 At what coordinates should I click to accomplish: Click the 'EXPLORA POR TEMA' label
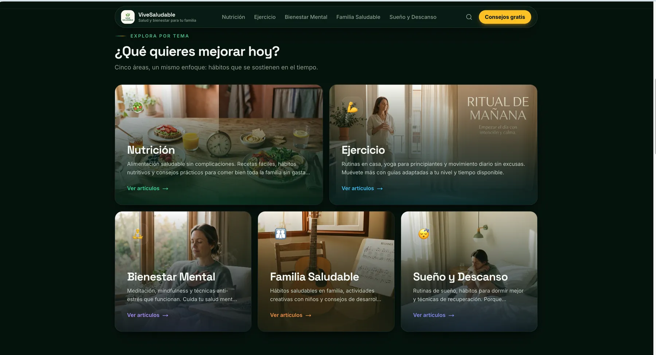(x=160, y=36)
